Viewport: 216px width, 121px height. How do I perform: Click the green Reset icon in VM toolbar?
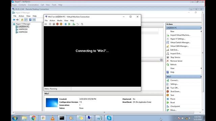click(x=69, y=24)
